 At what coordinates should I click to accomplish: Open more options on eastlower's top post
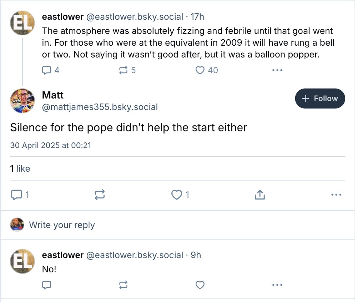tap(277, 70)
